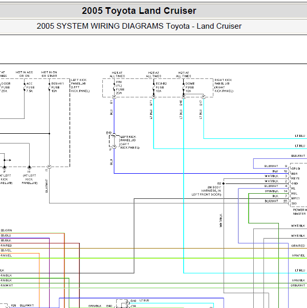Viewport: 307px width, 308px height.
Task: Click the 'K29' connector label at bottom left
Action: pyautogui.click(x=13, y=305)
